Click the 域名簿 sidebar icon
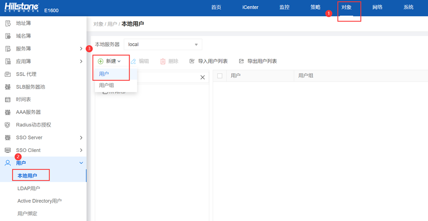 point(8,36)
